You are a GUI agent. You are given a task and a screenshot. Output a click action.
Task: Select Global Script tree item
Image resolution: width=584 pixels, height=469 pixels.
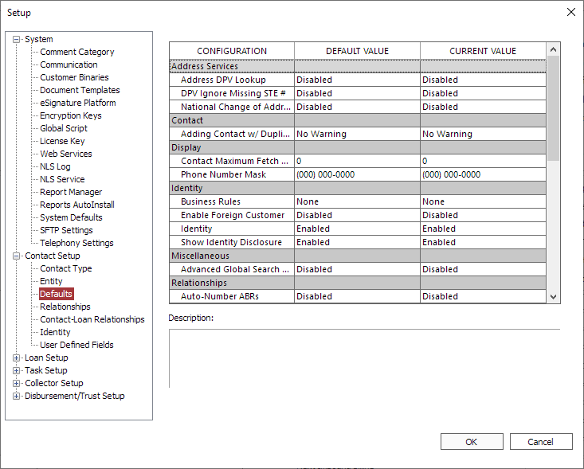point(64,128)
